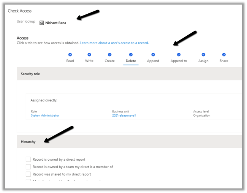This screenshot has height=193, width=247.
Task: Select the checkmark icon above Append to
Action: pyautogui.click(x=179, y=55)
